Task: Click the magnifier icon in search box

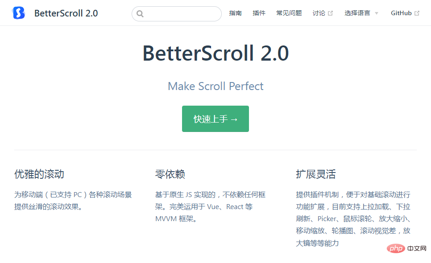Action: [140, 14]
